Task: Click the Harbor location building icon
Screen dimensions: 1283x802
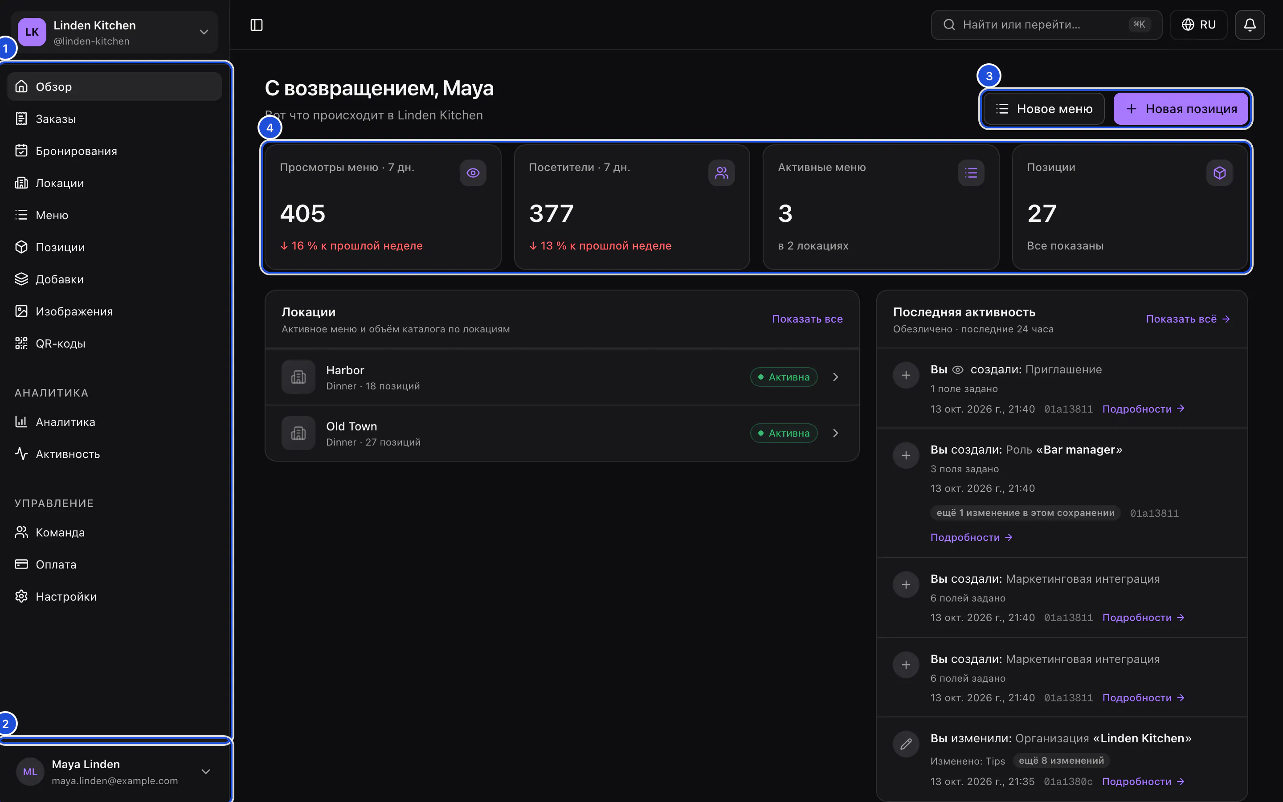Action: (x=298, y=377)
